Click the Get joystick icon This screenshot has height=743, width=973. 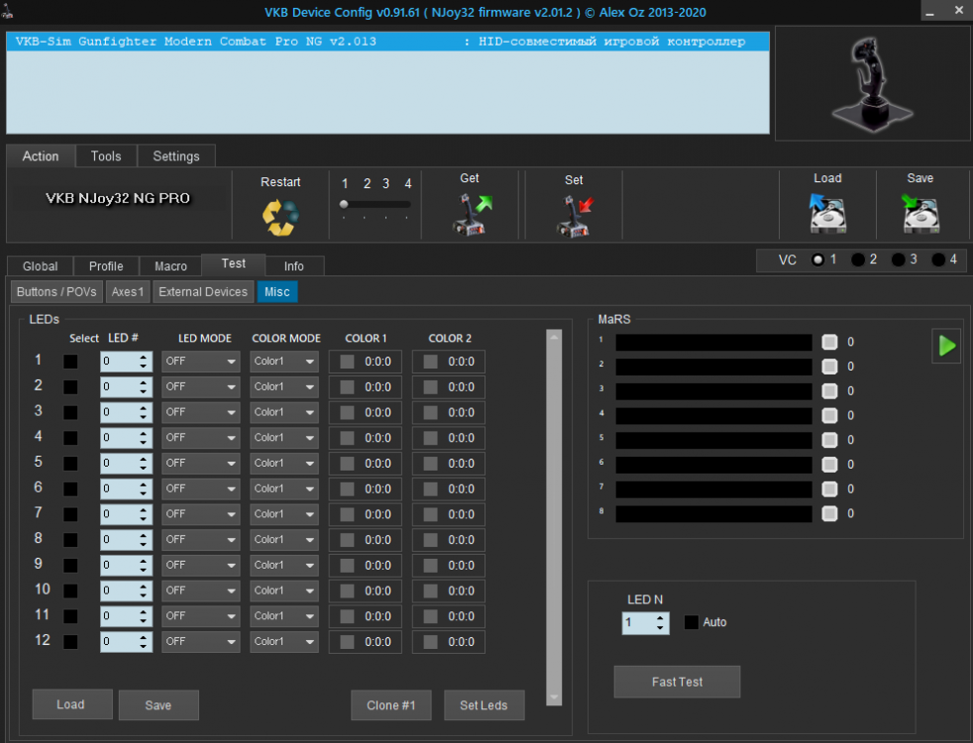pos(471,214)
